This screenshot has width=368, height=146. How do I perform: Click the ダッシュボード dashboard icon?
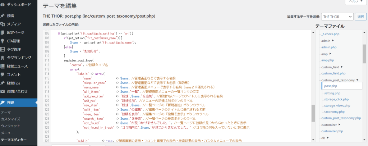3,5
